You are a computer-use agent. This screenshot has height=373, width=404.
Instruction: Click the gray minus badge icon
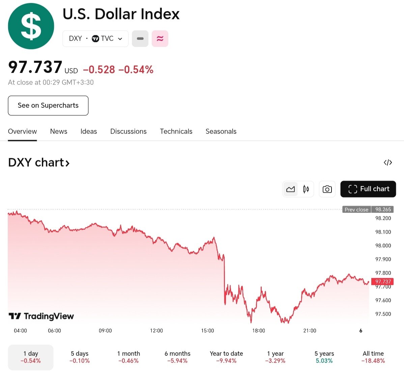click(x=140, y=39)
